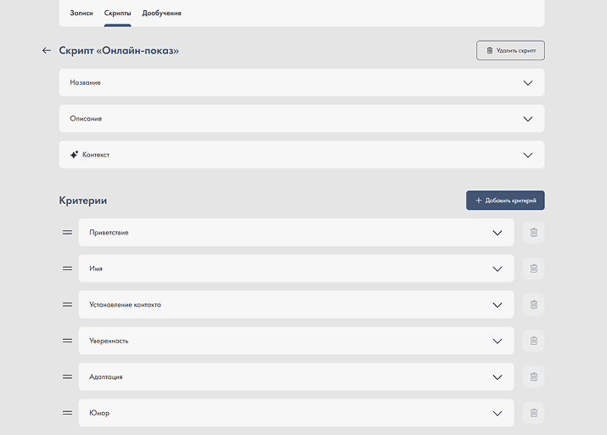Click the drag handle beside Юмор

pos(67,413)
